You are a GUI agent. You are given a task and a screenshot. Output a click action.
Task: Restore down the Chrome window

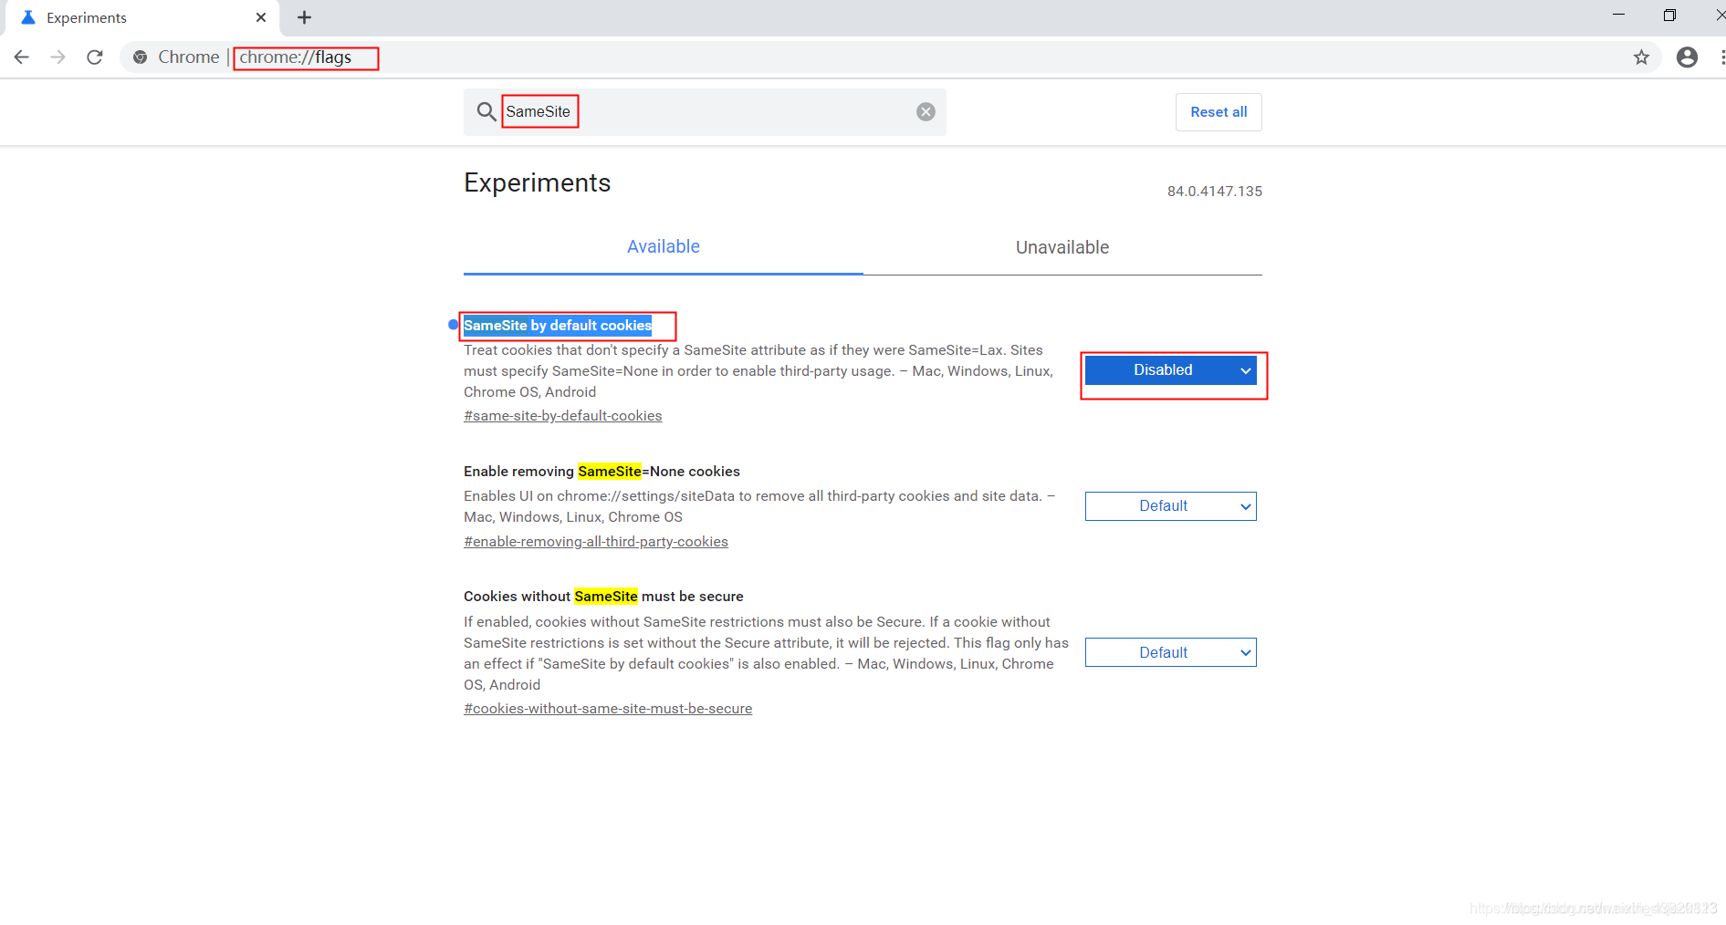pyautogui.click(x=1669, y=16)
